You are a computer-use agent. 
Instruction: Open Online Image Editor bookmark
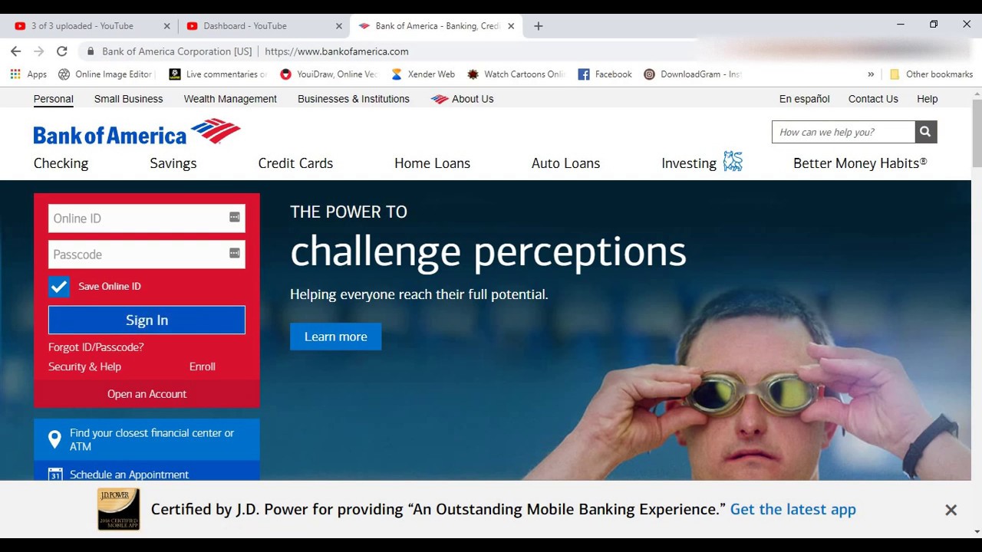tap(107, 74)
